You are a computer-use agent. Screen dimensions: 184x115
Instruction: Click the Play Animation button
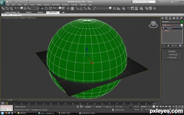tap(163, 106)
